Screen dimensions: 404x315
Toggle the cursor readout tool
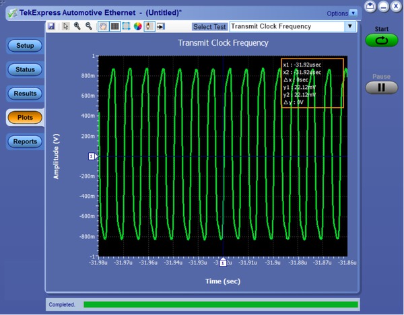[x=149, y=26]
